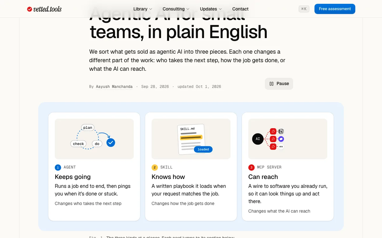Click the Library menu chevron arrow
382x238 pixels.
(x=151, y=9)
